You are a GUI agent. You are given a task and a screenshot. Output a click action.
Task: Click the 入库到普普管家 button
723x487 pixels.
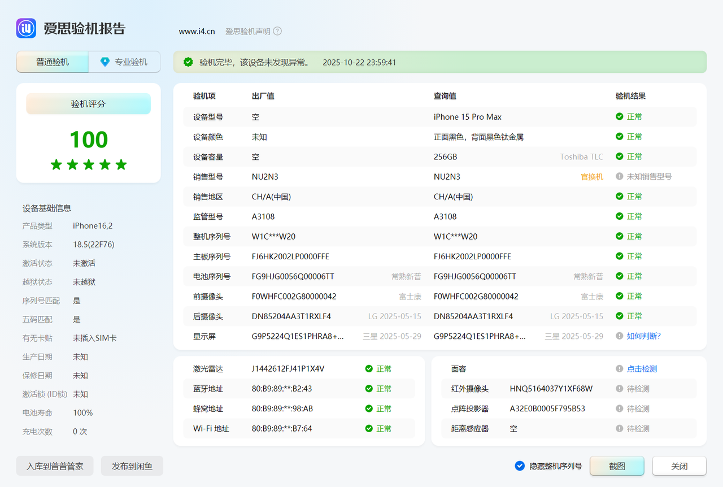(55, 466)
